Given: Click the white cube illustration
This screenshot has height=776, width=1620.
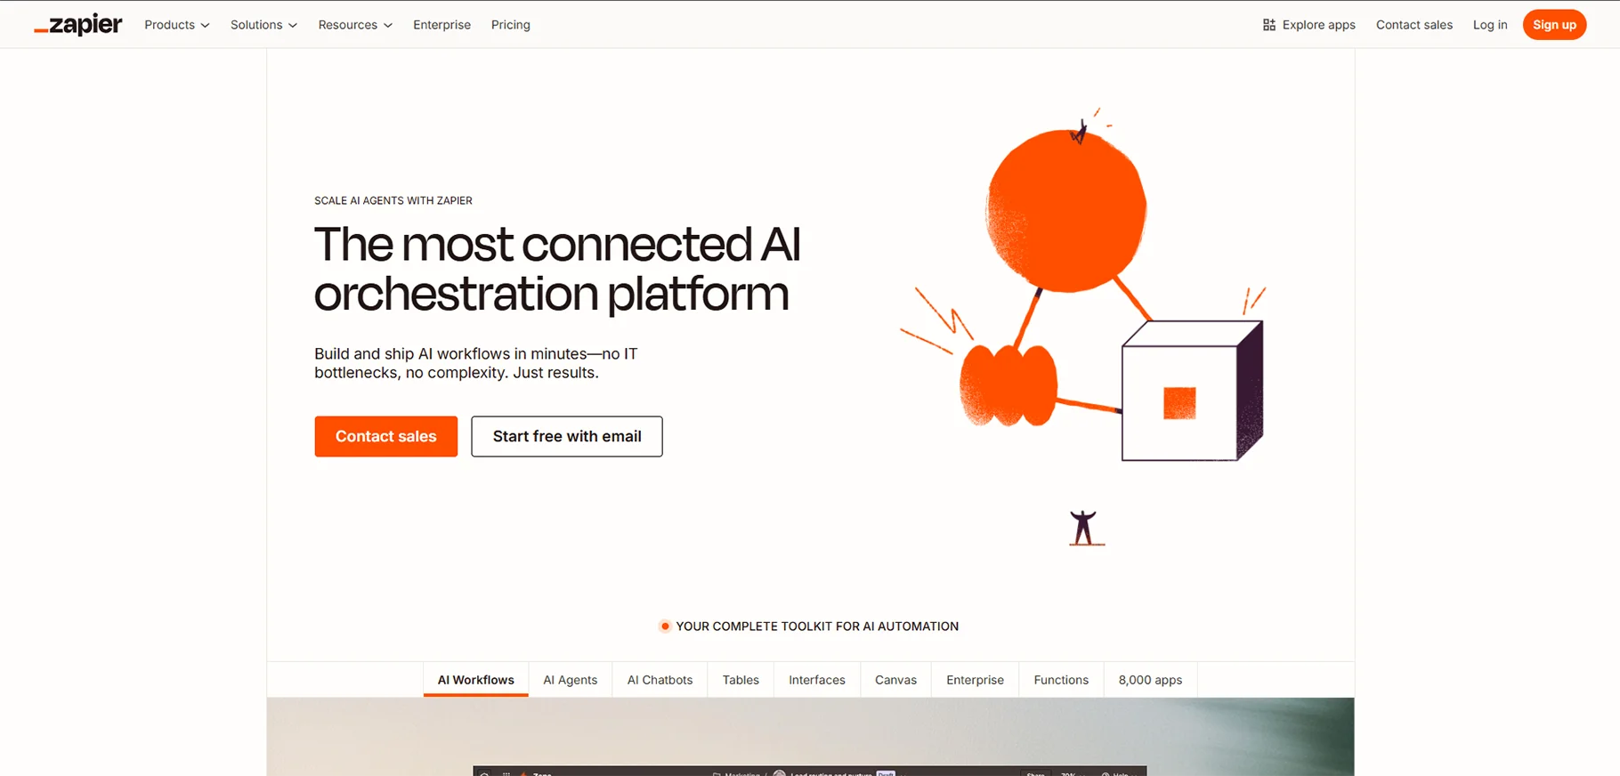Looking at the screenshot, I should 1192,391.
